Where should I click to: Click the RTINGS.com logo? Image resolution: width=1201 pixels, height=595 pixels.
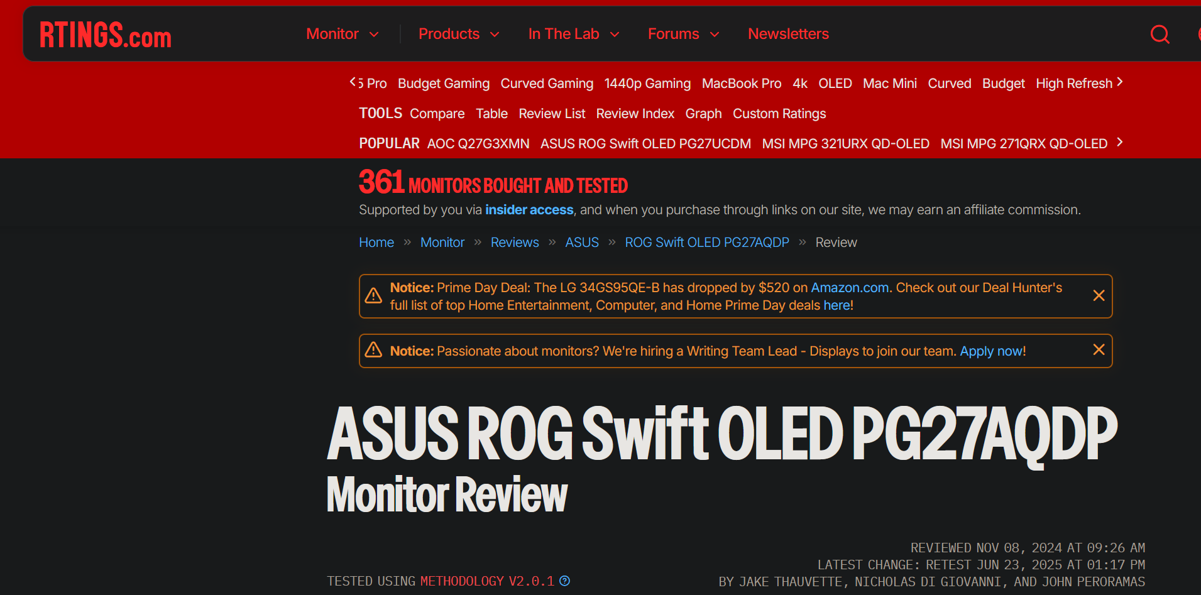tap(104, 35)
